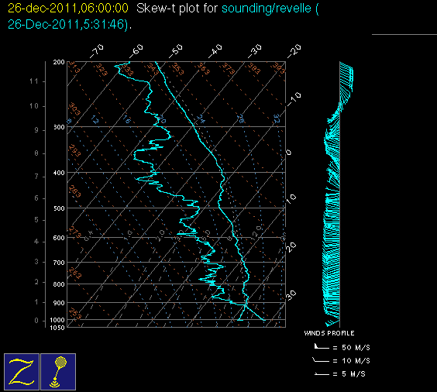Click the 10 M/S wind barb legend symbol
This screenshot has width=437, height=392.
coord(321,360)
